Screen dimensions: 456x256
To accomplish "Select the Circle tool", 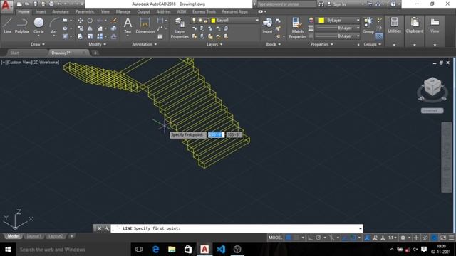I will pyautogui.click(x=38, y=26).
